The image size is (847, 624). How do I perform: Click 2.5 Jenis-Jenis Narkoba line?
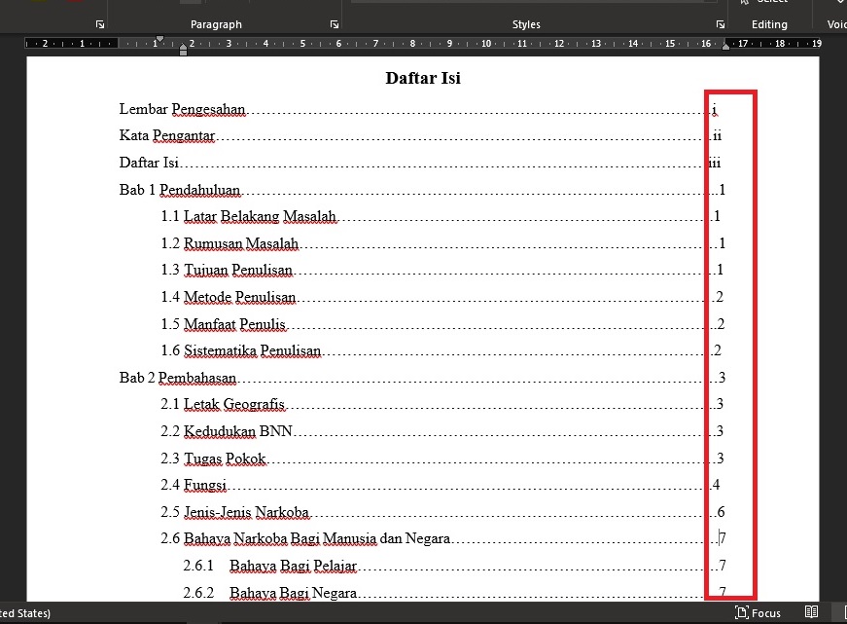442,511
